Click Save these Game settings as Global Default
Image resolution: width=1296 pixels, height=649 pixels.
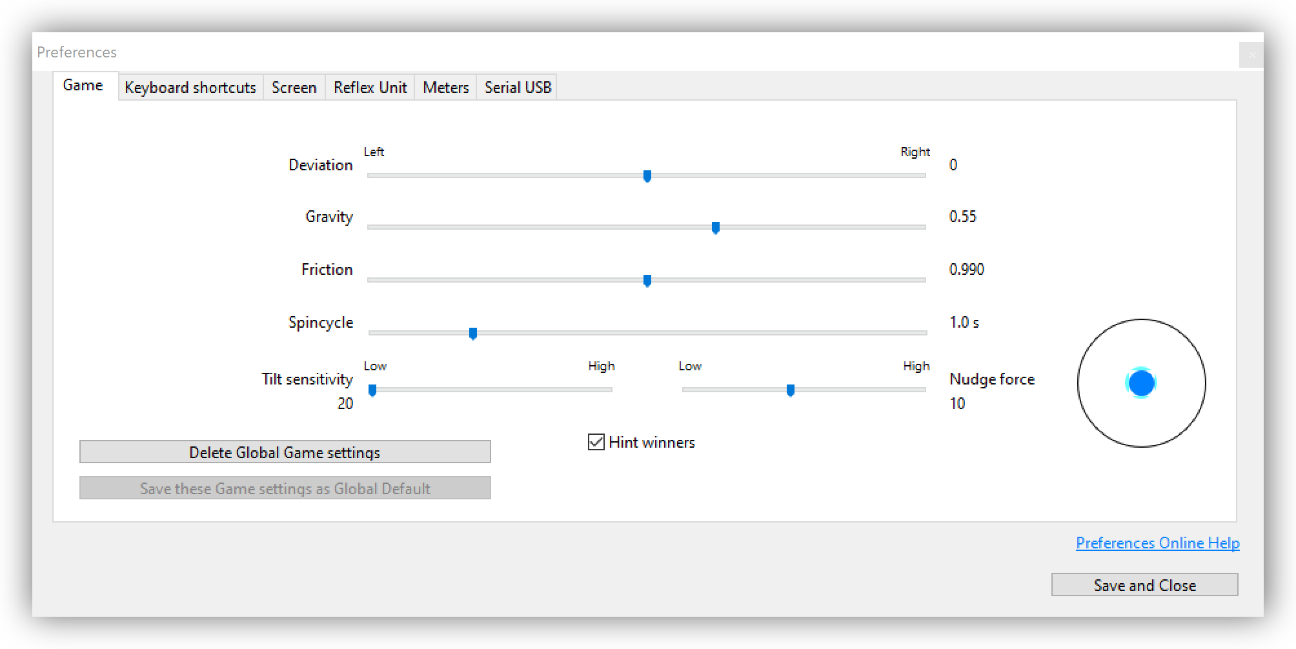point(285,488)
